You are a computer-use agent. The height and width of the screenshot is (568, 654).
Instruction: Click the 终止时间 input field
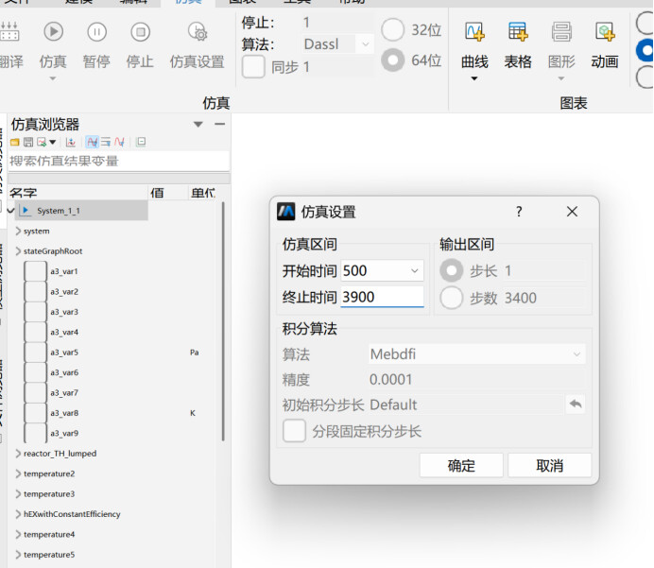(x=382, y=297)
